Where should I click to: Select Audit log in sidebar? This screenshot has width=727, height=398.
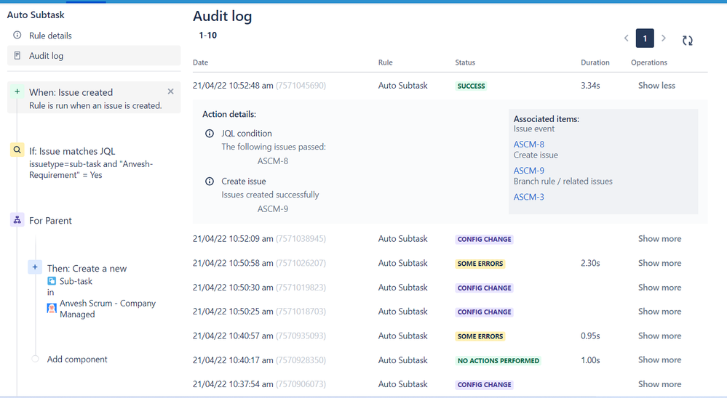tap(94, 55)
